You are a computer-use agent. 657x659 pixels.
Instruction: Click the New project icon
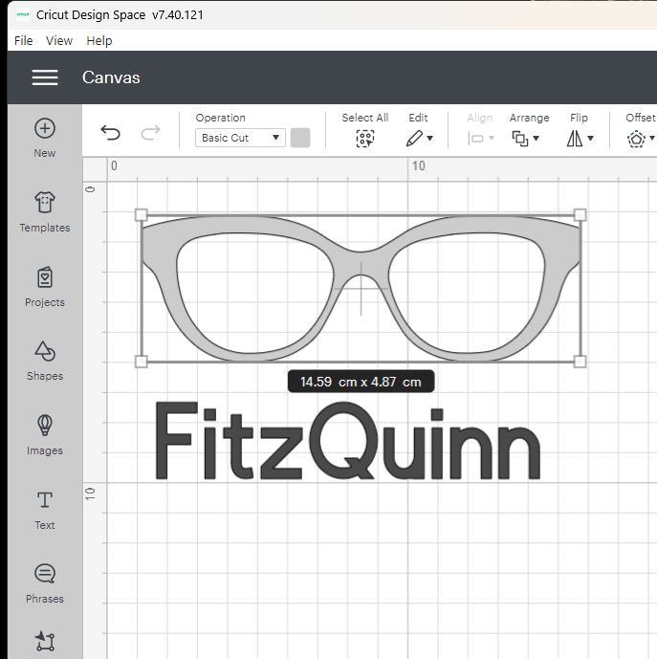click(45, 129)
